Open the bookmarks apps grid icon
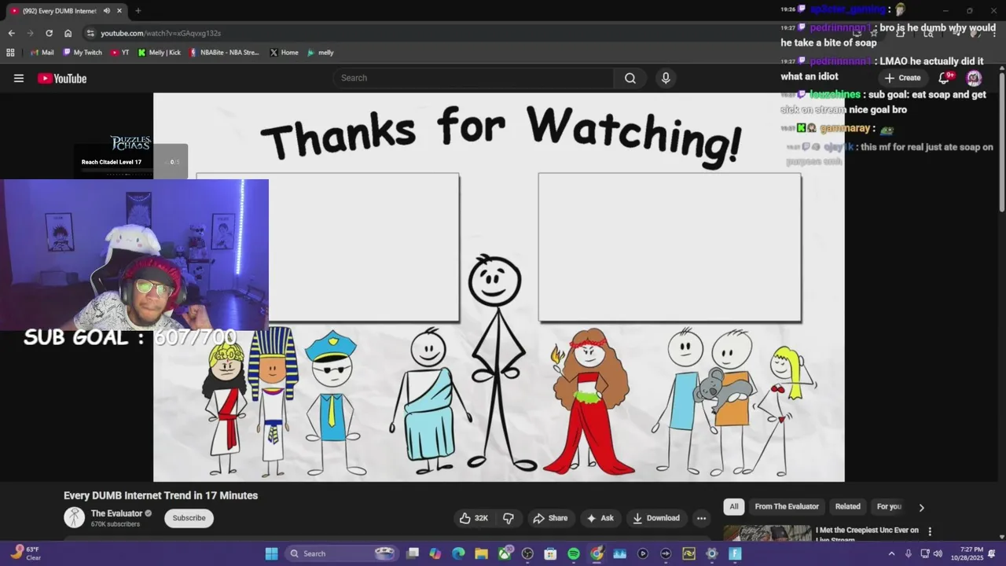The height and width of the screenshot is (566, 1006). 10,53
